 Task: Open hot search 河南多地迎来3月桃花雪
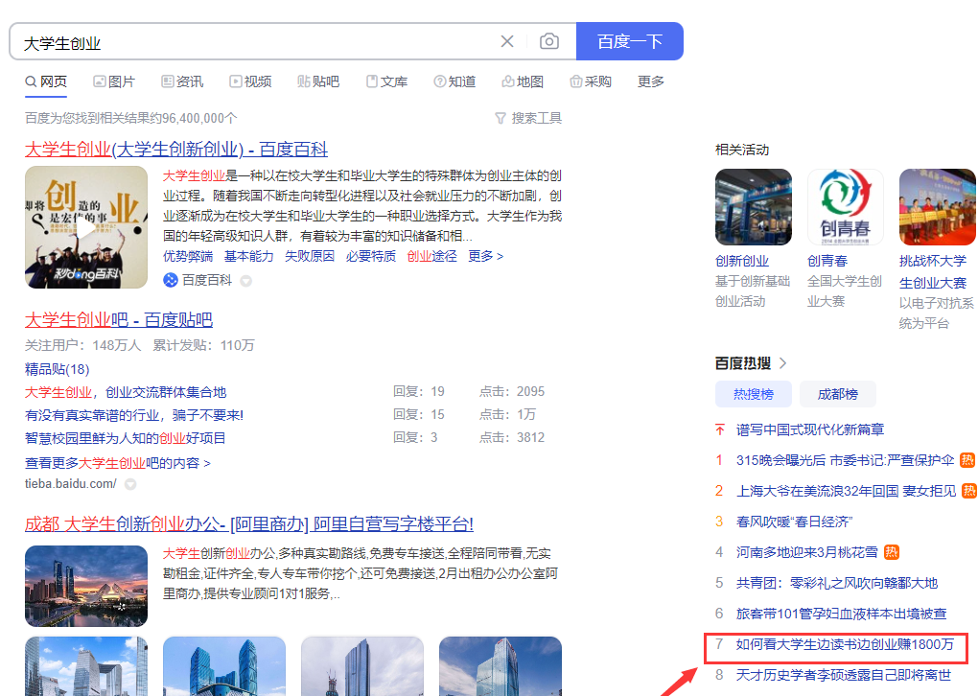[807, 552]
